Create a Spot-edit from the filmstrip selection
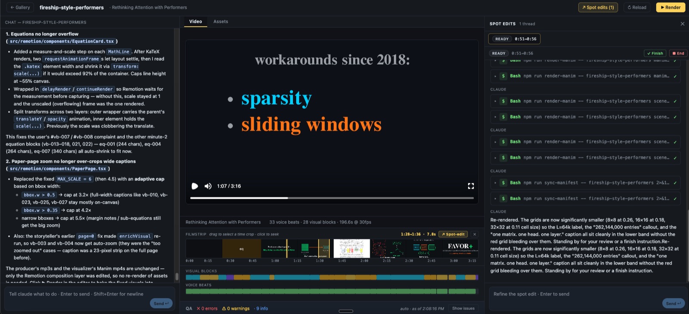Screen dimensions: 689x314 tap(453, 234)
